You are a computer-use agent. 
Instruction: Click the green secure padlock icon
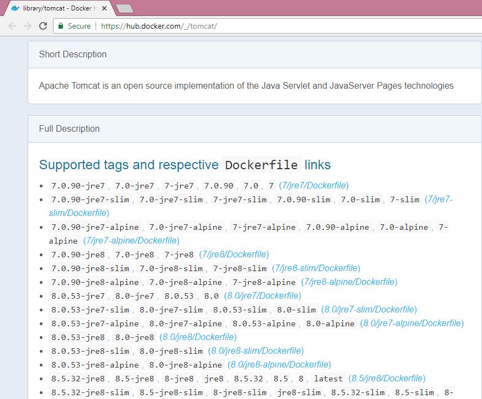[61, 26]
